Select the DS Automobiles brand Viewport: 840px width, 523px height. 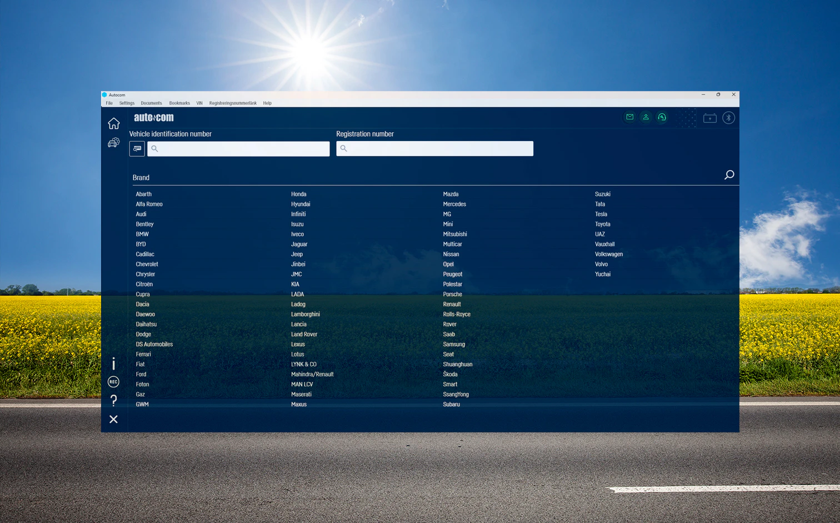pos(154,344)
